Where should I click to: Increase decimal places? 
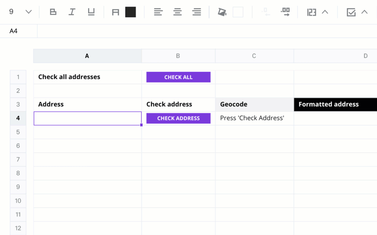point(285,12)
